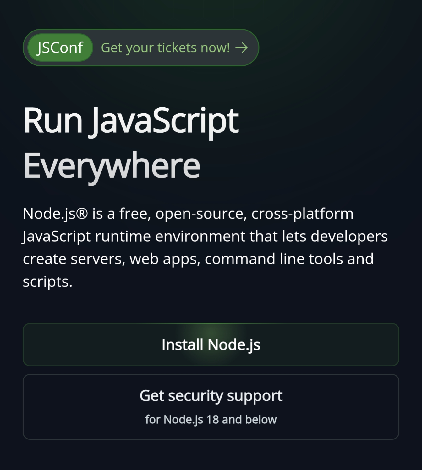Click the phrase "web apps" in the description
422x470 pixels.
[165, 259]
